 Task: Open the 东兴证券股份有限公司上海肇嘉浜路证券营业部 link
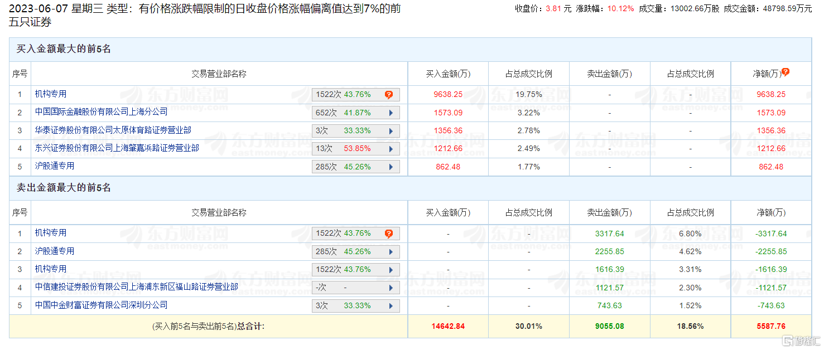tap(117, 148)
